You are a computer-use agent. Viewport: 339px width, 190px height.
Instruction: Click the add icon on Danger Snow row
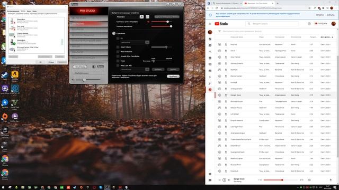[x=226, y=95]
